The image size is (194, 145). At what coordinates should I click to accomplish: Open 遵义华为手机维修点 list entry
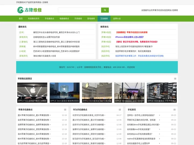click(x=88, y=120)
